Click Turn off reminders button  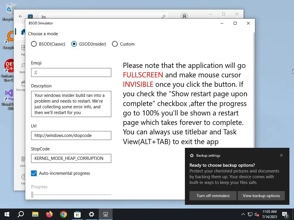click(x=213, y=196)
